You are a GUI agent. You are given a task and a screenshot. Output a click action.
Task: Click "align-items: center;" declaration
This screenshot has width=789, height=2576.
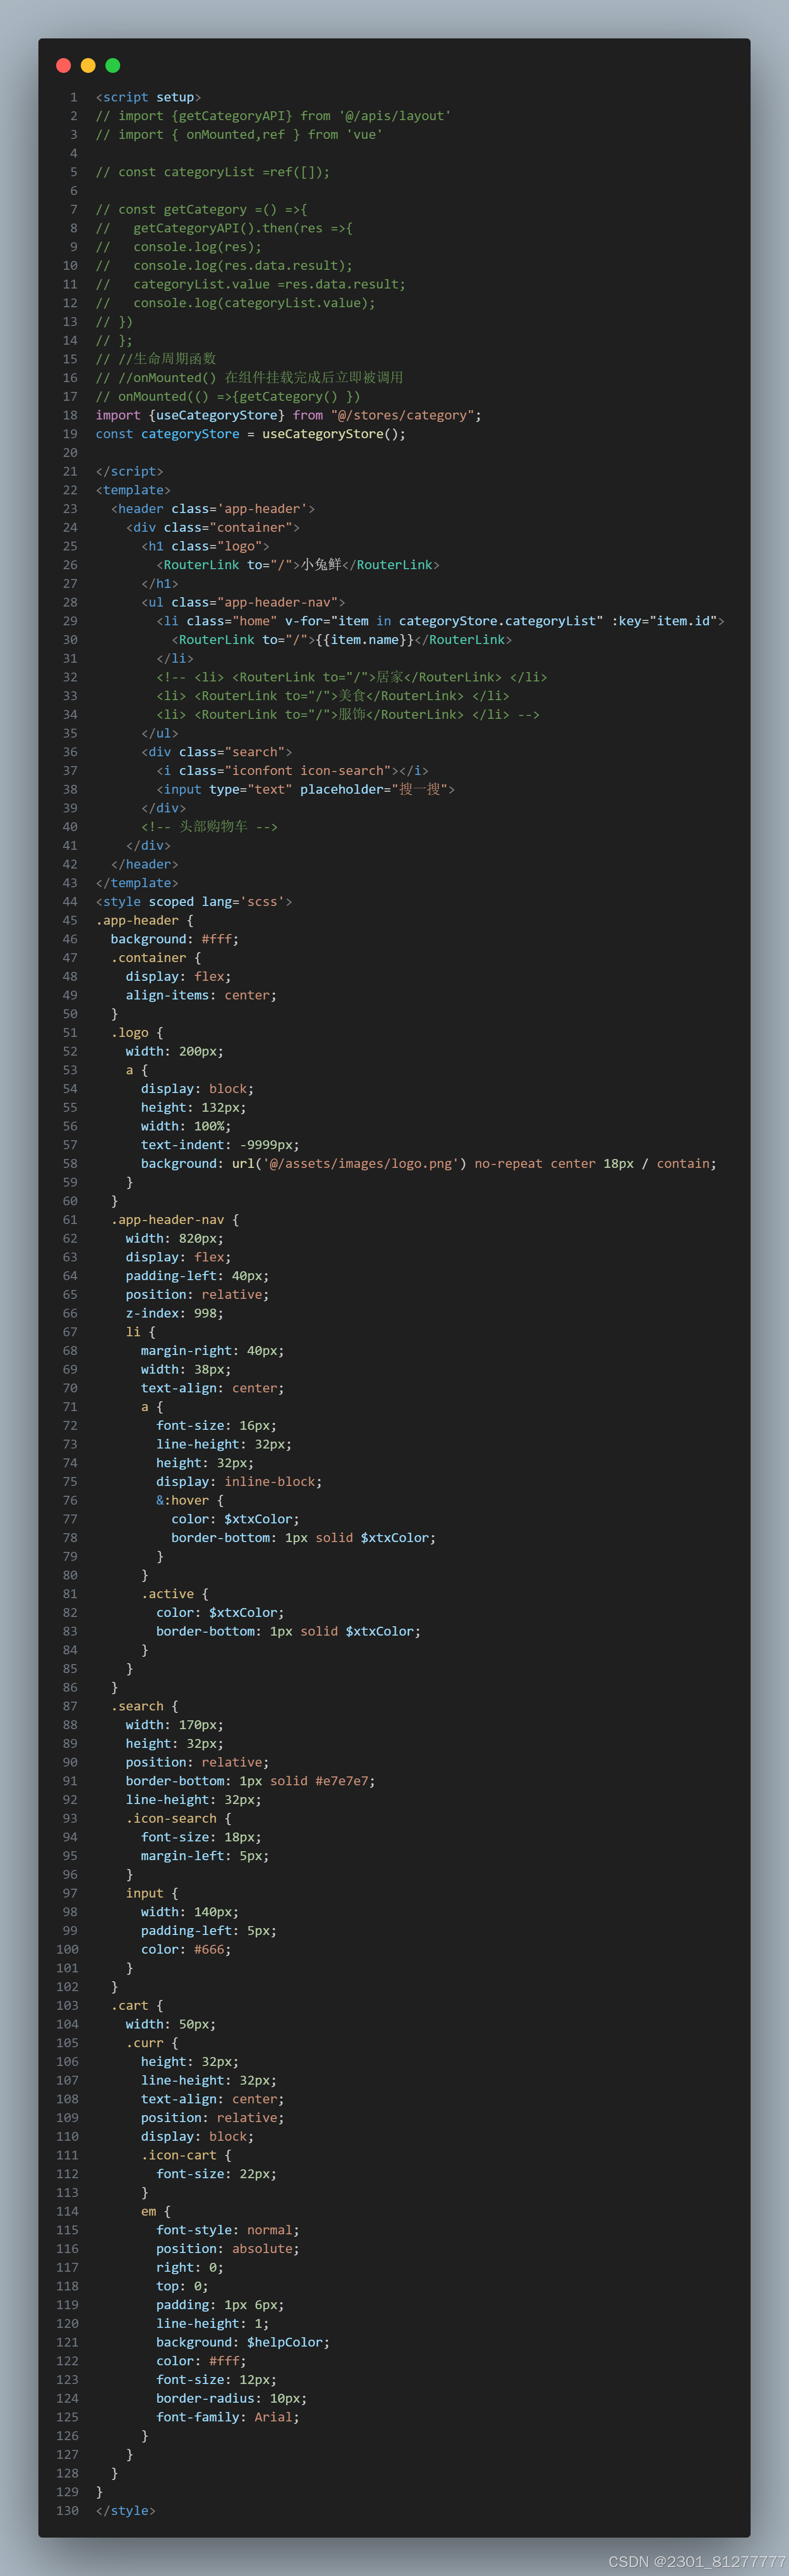[x=201, y=995]
